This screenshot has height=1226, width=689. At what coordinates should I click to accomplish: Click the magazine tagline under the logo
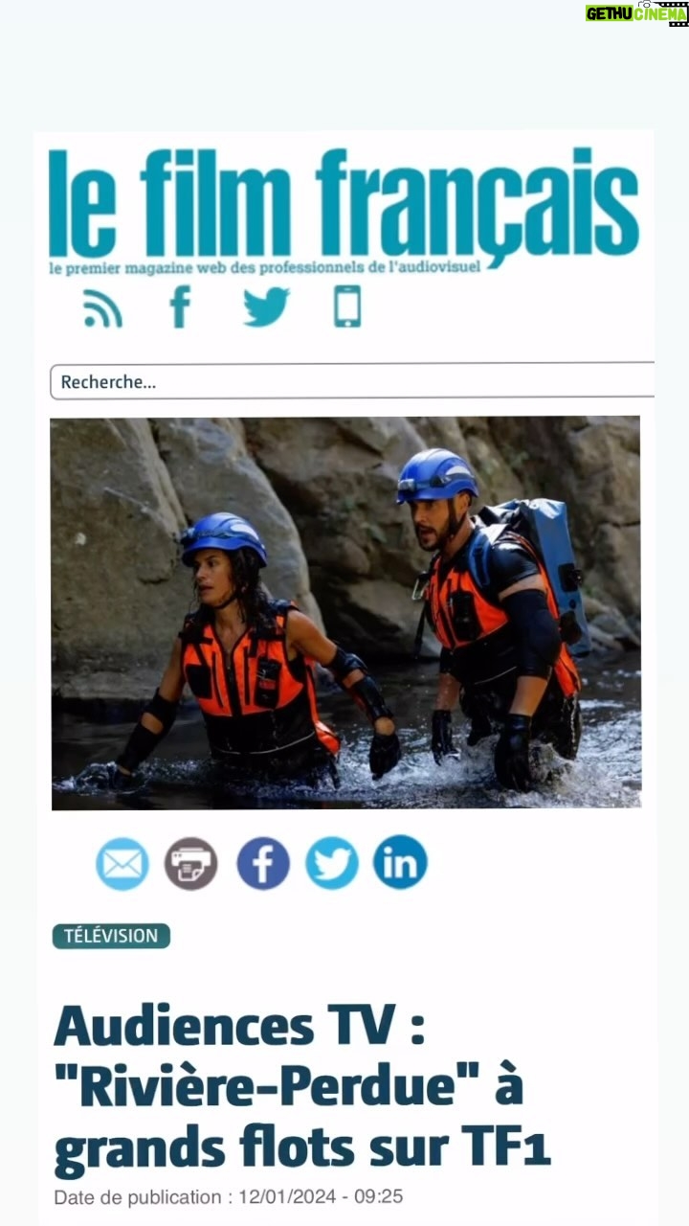[265, 267]
